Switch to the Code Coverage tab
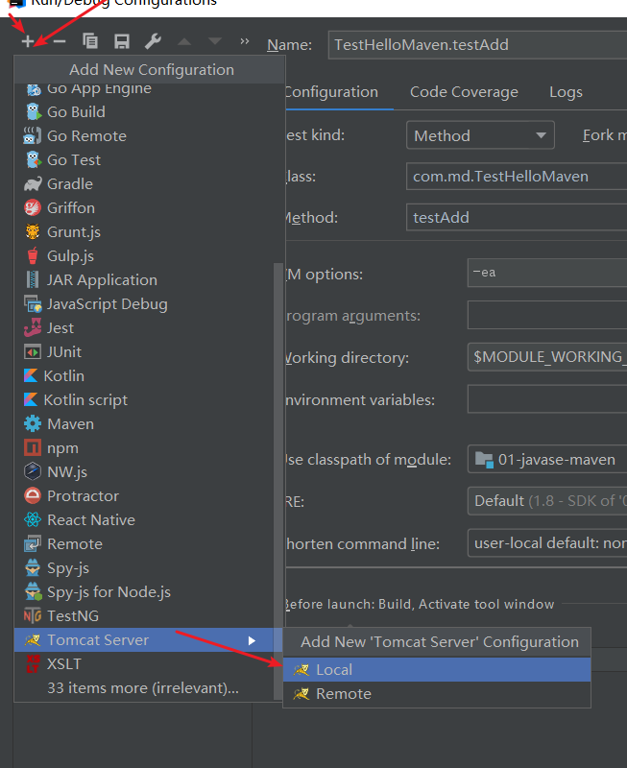The width and height of the screenshot is (627, 768). coord(464,92)
